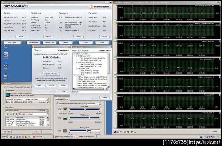Click the magnifier icon in RivaTuner driver settings
The image size is (222, 146).
point(11,114)
